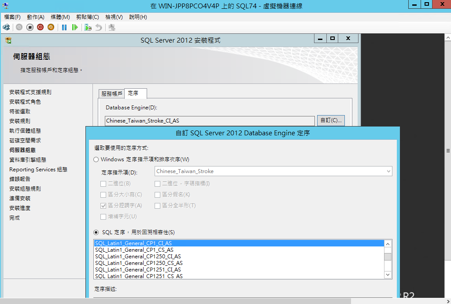The height and width of the screenshot is (304, 451).
Task: Click the orange Save state icon
Action: [51, 27]
